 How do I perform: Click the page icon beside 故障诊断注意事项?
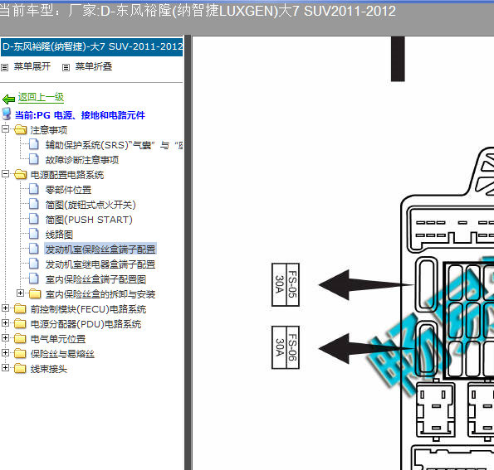(x=34, y=159)
